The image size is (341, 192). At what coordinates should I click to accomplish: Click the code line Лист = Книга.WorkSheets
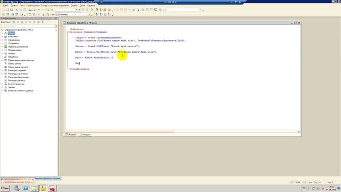point(94,58)
